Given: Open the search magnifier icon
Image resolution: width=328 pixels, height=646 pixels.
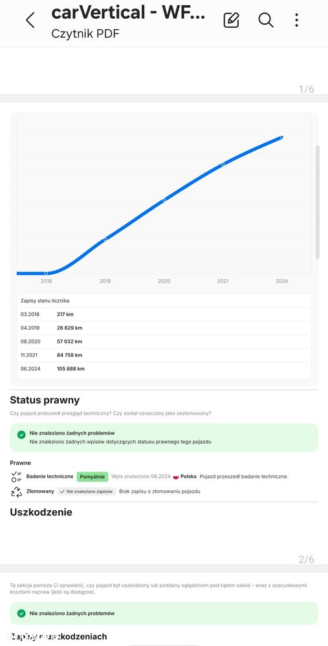Looking at the screenshot, I should click(x=266, y=20).
